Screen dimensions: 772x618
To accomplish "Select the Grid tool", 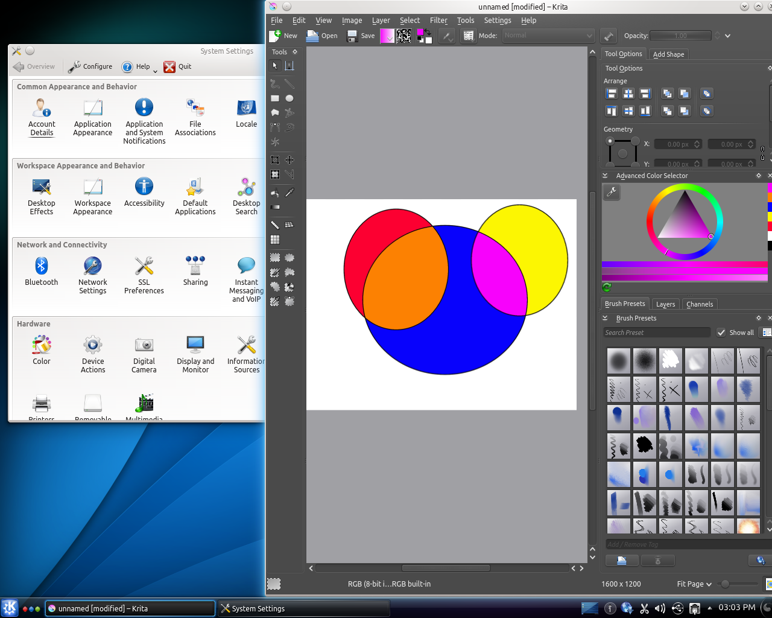I will tap(275, 240).
